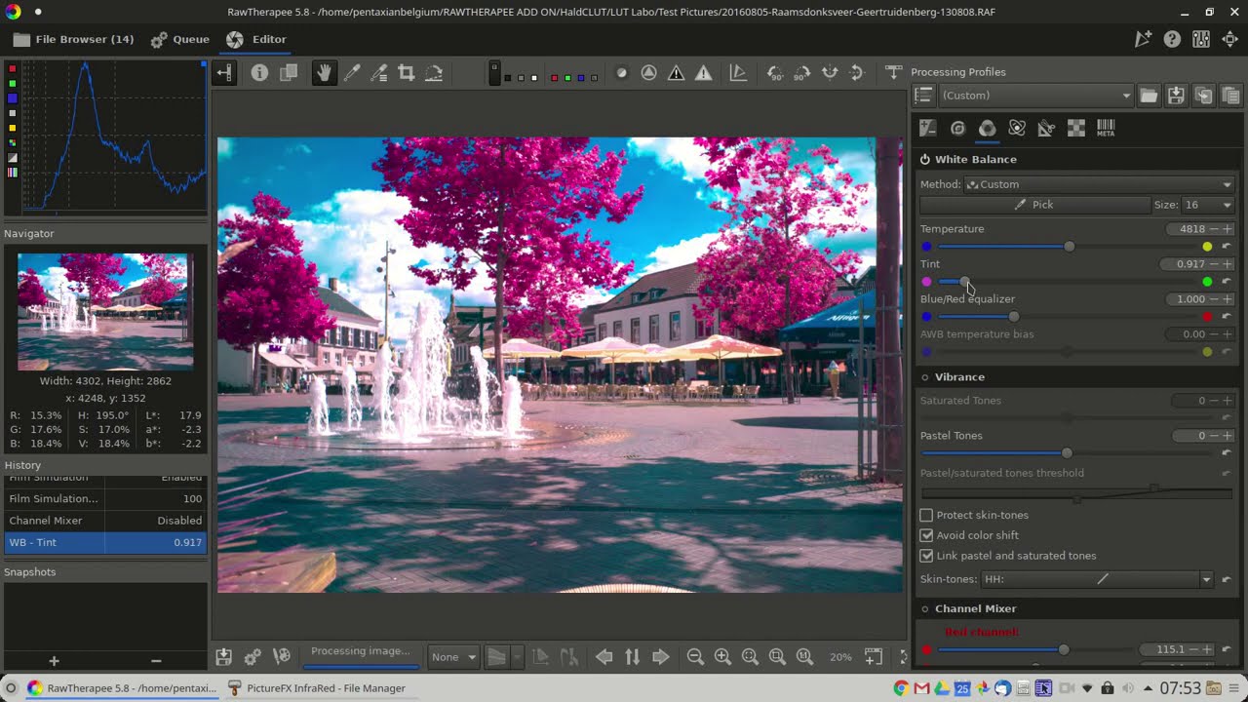Uncheck Link pastel and saturated tones
1248x702 pixels.
coord(926,556)
